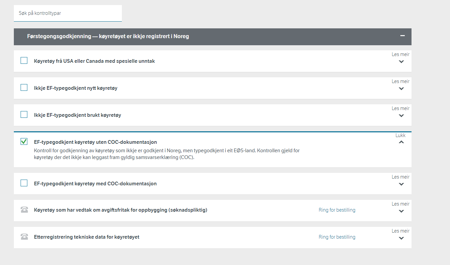Viewport: 450px width, 265px height.
Task: Enable EF-typegodkjent køyretøy med COC-dokumentasjon checkbox
Action: [24, 183]
